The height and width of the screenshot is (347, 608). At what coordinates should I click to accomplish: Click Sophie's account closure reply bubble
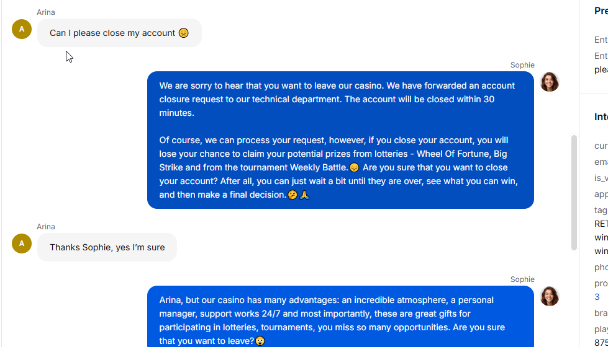(340, 140)
